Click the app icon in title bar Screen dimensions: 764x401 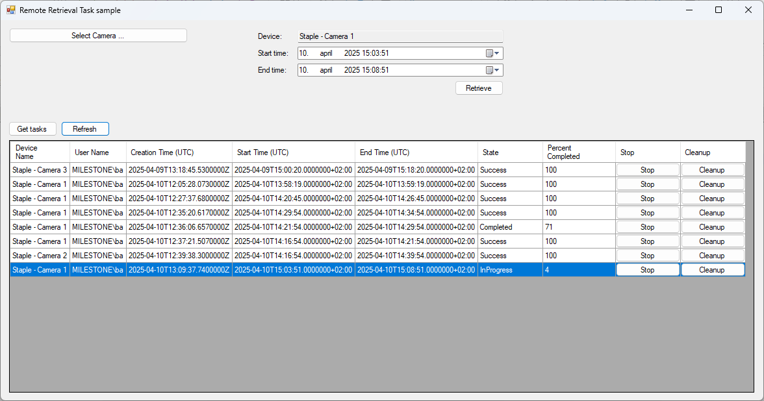(x=11, y=10)
